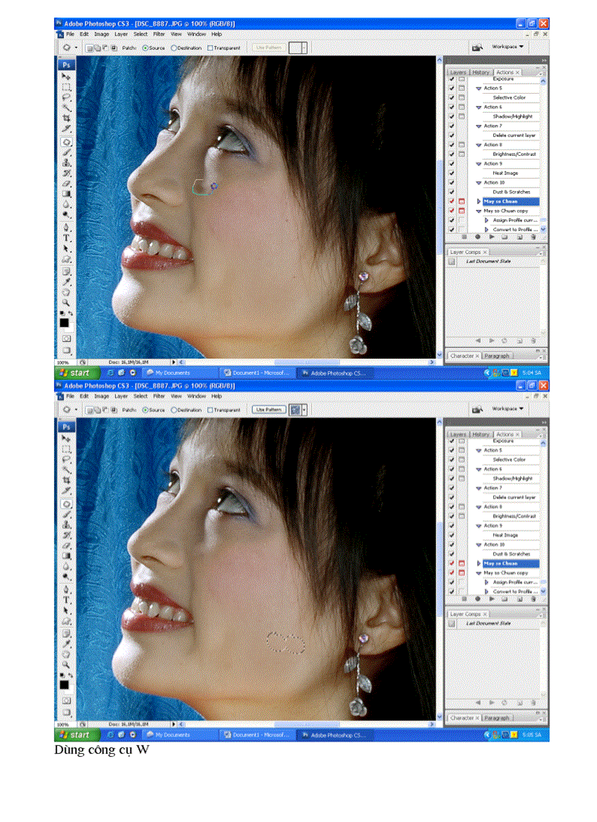Enable the Transparent checkbox in options bar
The width and height of the screenshot is (597, 822).
pos(211,47)
